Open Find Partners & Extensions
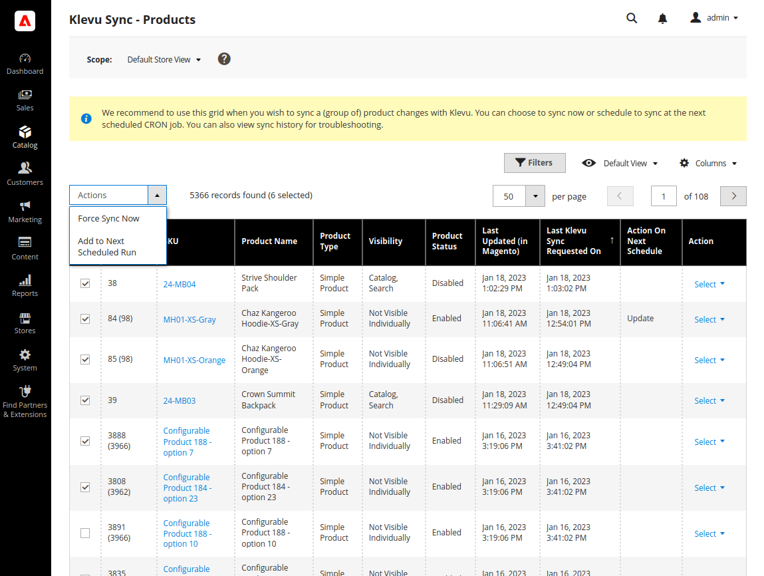The width and height of the screenshot is (764, 576). click(x=25, y=402)
